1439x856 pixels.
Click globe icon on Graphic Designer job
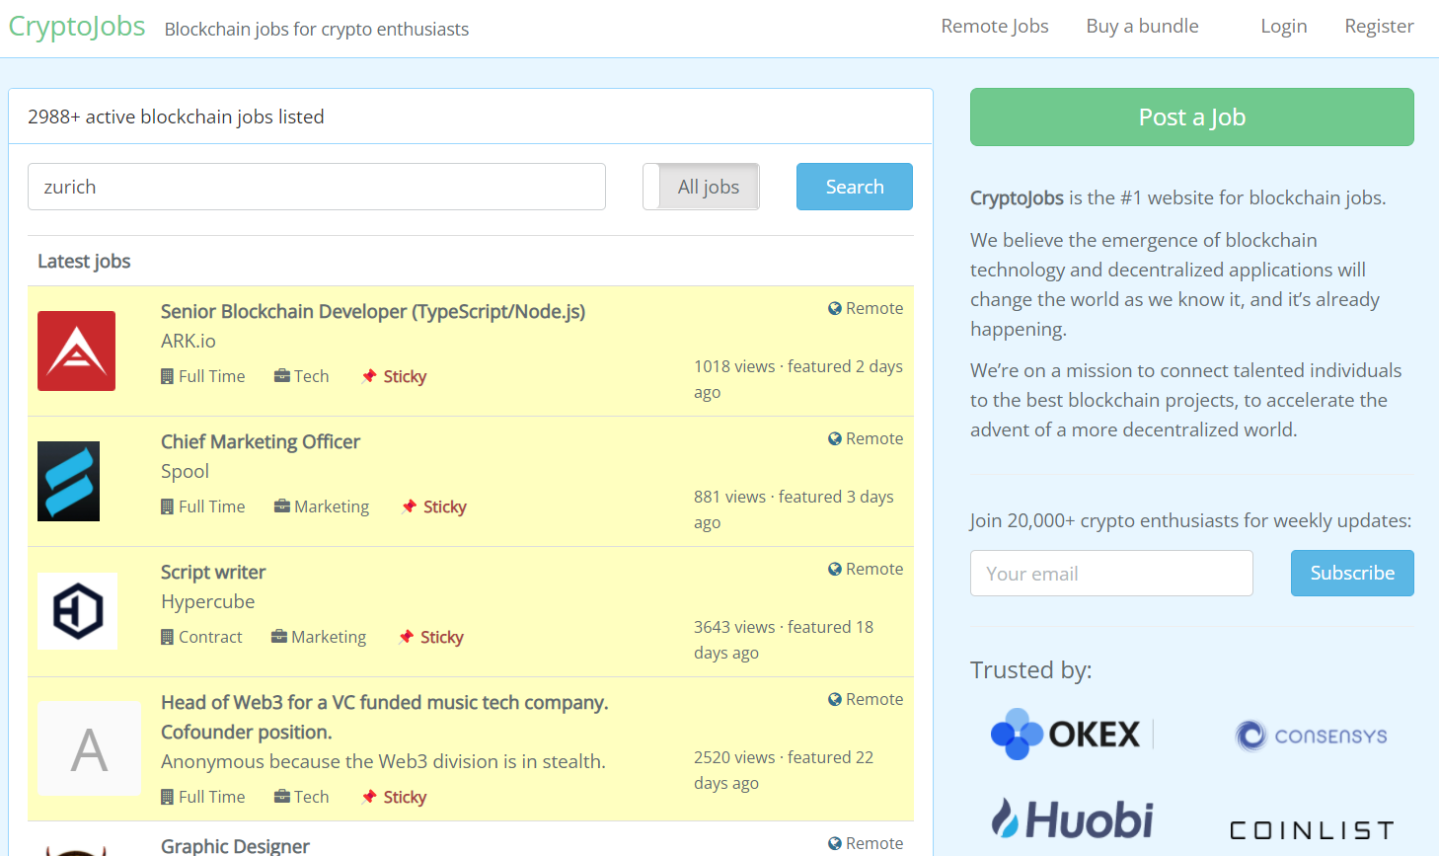(x=835, y=843)
